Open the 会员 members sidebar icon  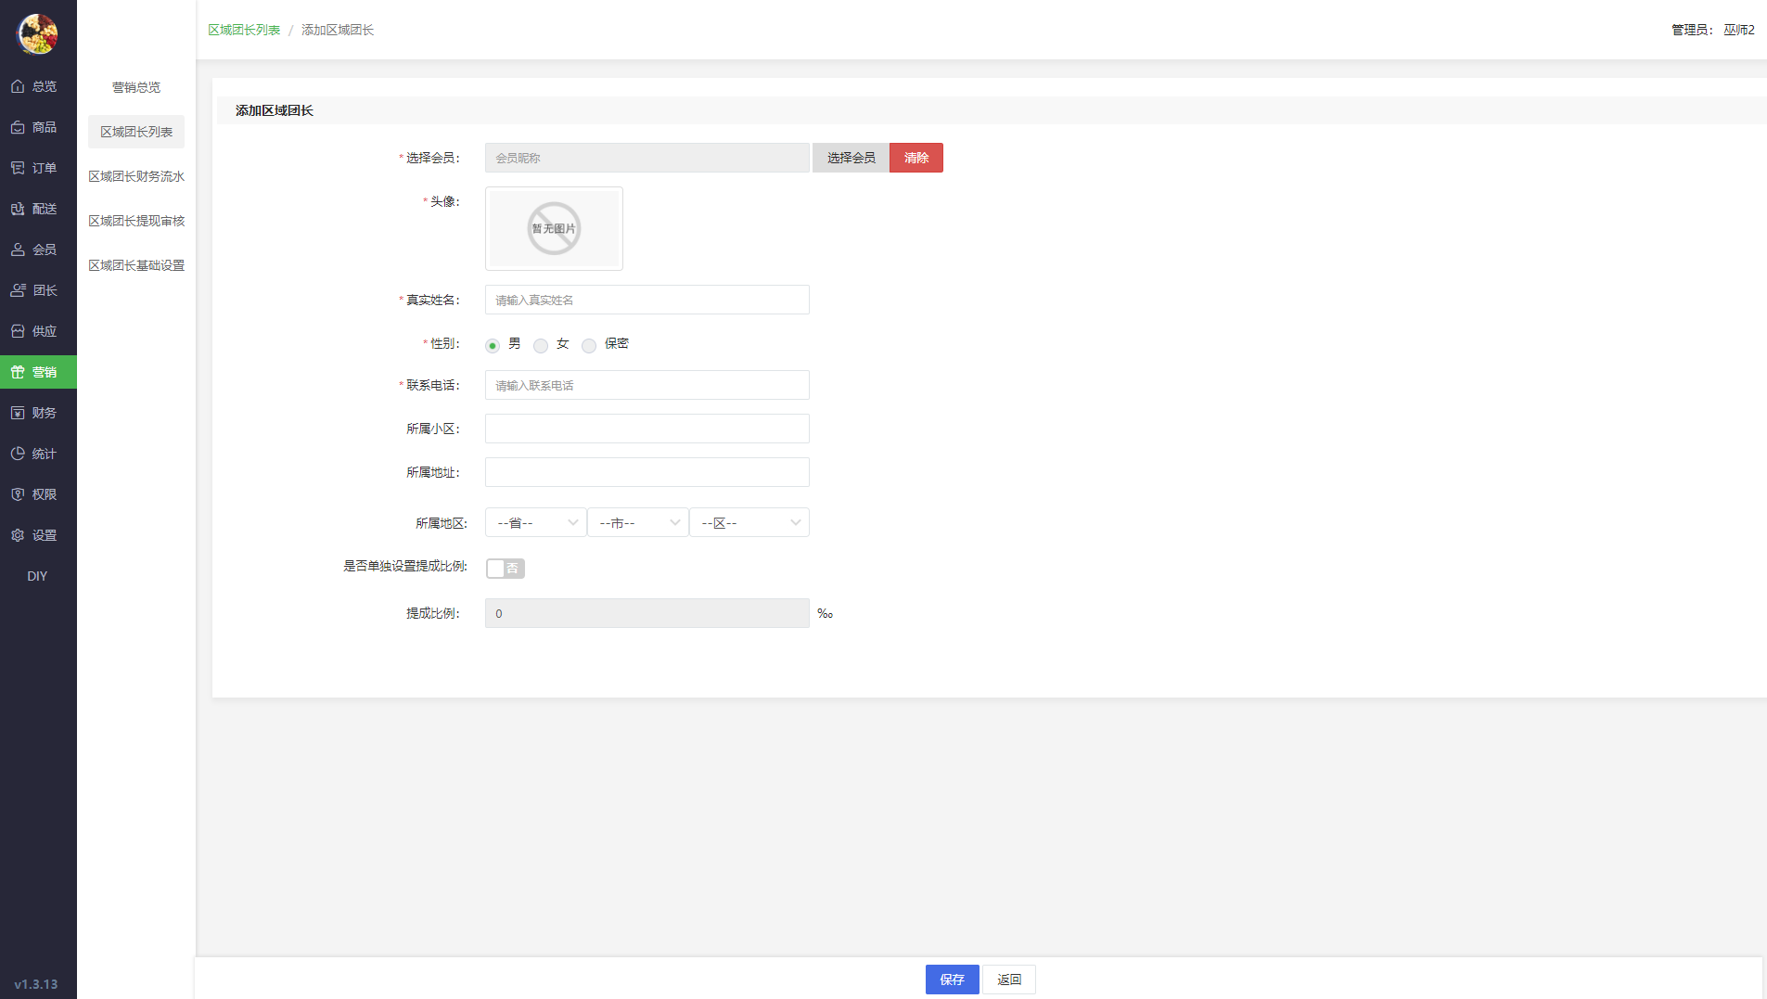click(x=18, y=250)
